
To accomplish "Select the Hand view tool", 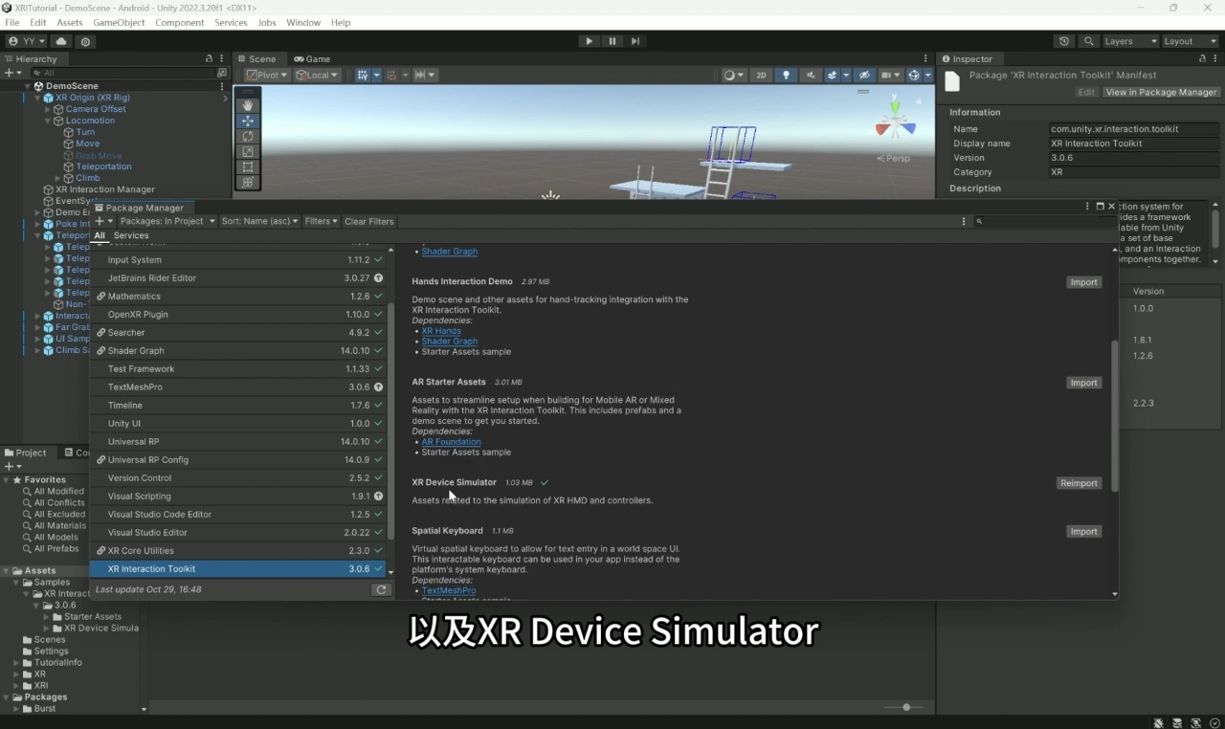I will [x=248, y=105].
